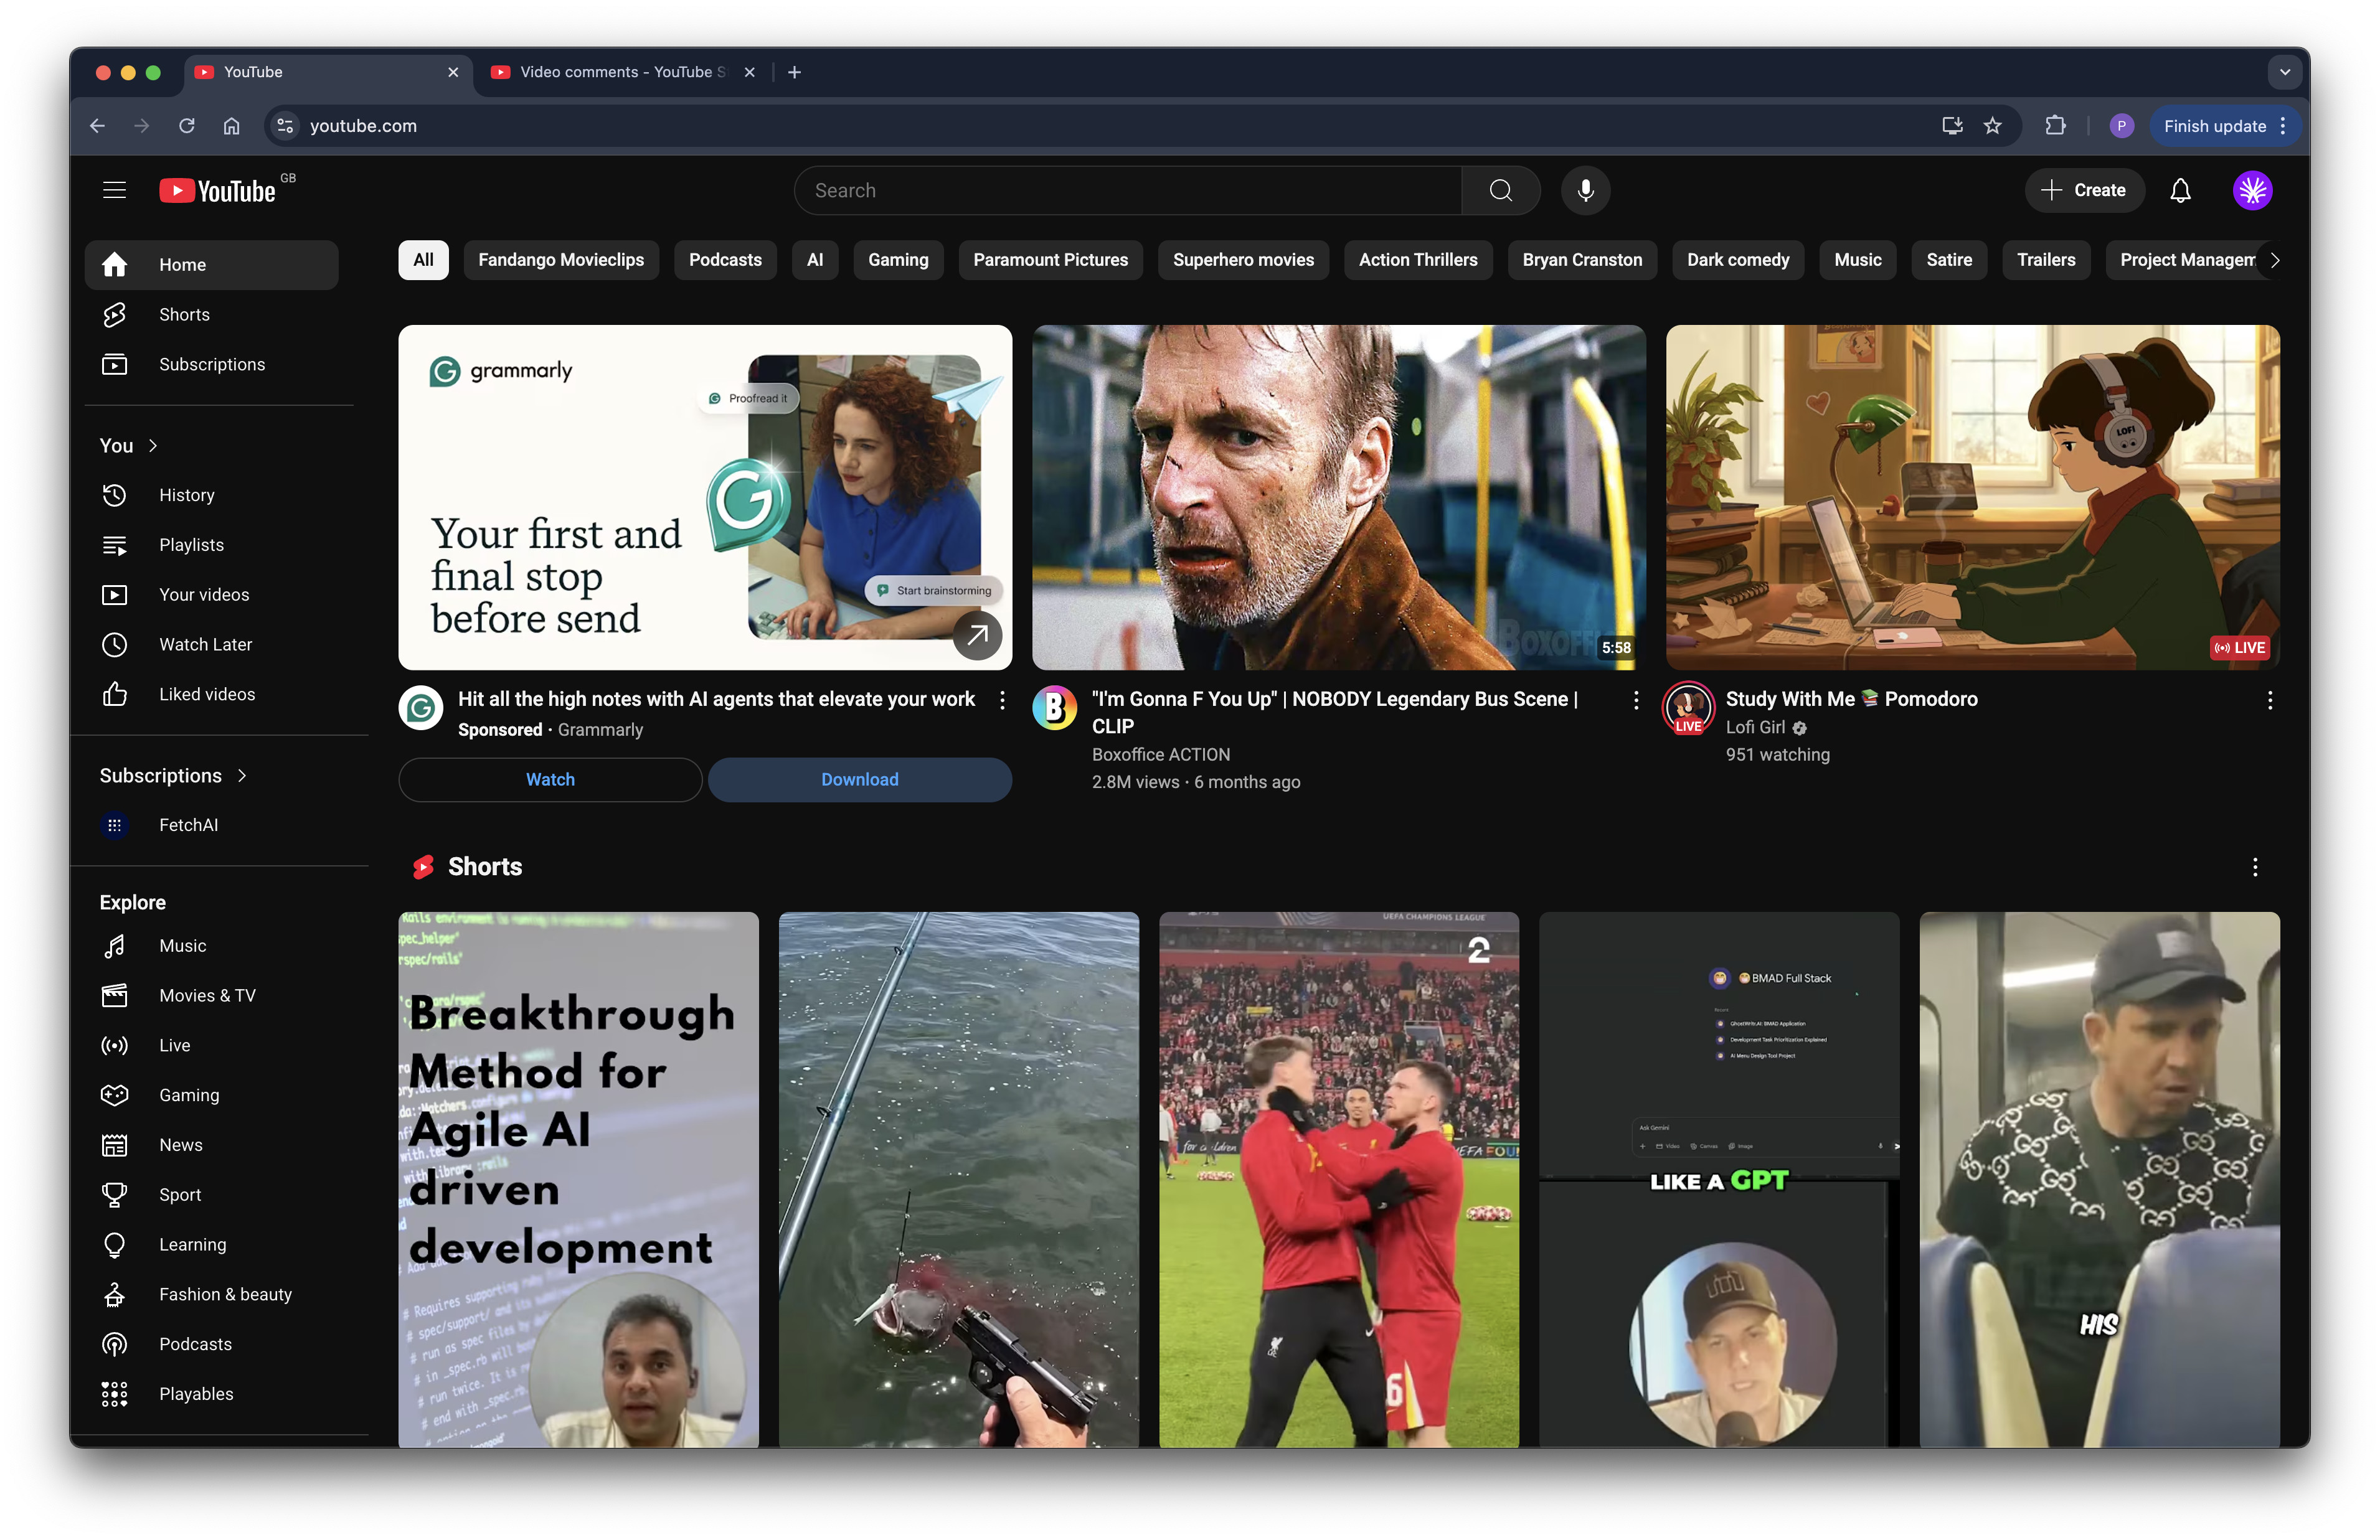
Task: Open Shorts from the sidebar
Action: [184, 315]
